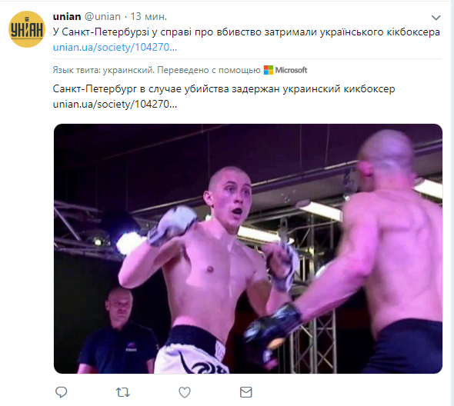Open the UNIAN profile avatar
454x406 pixels.
[27, 29]
